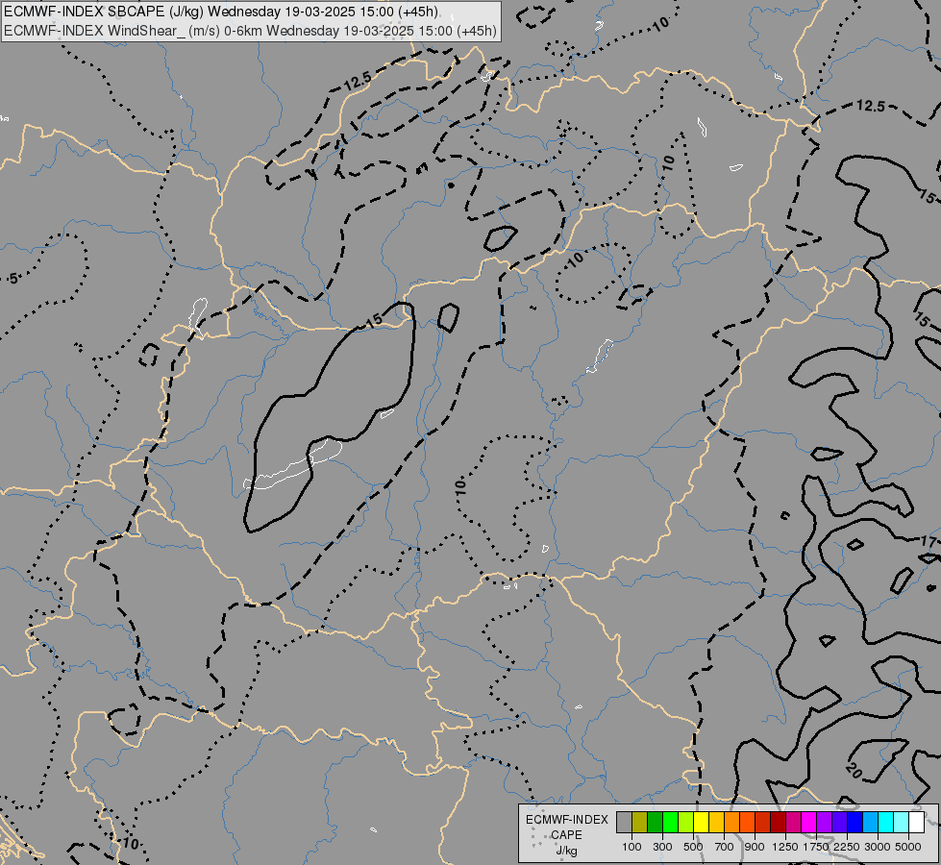Screen dimensions: 941x865
Task: Click the legend value 100
Action: tap(631, 847)
